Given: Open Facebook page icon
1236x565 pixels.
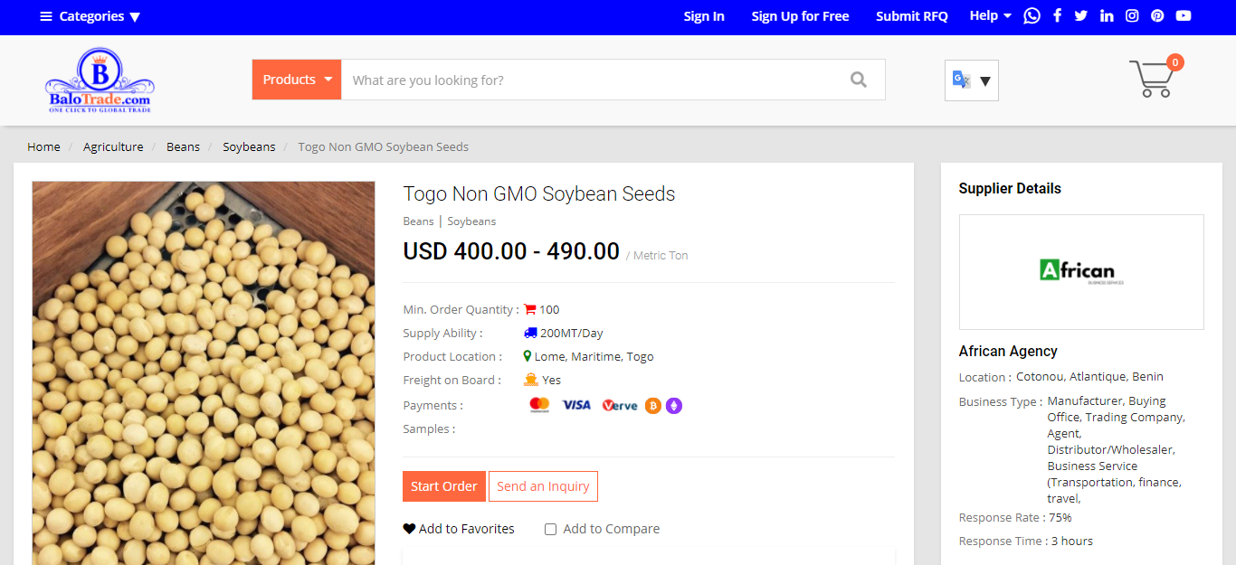Looking at the screenshot, I should coord(1057,15).
